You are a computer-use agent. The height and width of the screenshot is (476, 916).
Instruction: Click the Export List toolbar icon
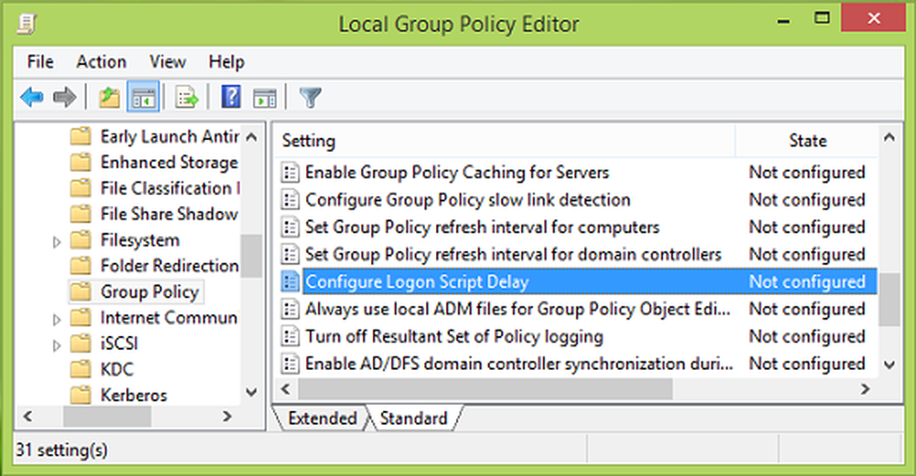[187, 96]
